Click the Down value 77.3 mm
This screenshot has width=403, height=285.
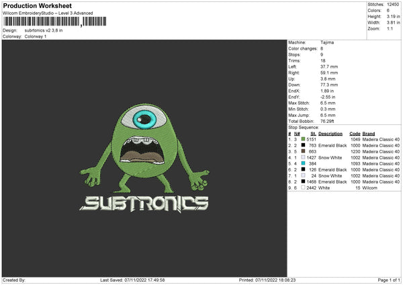329,85
